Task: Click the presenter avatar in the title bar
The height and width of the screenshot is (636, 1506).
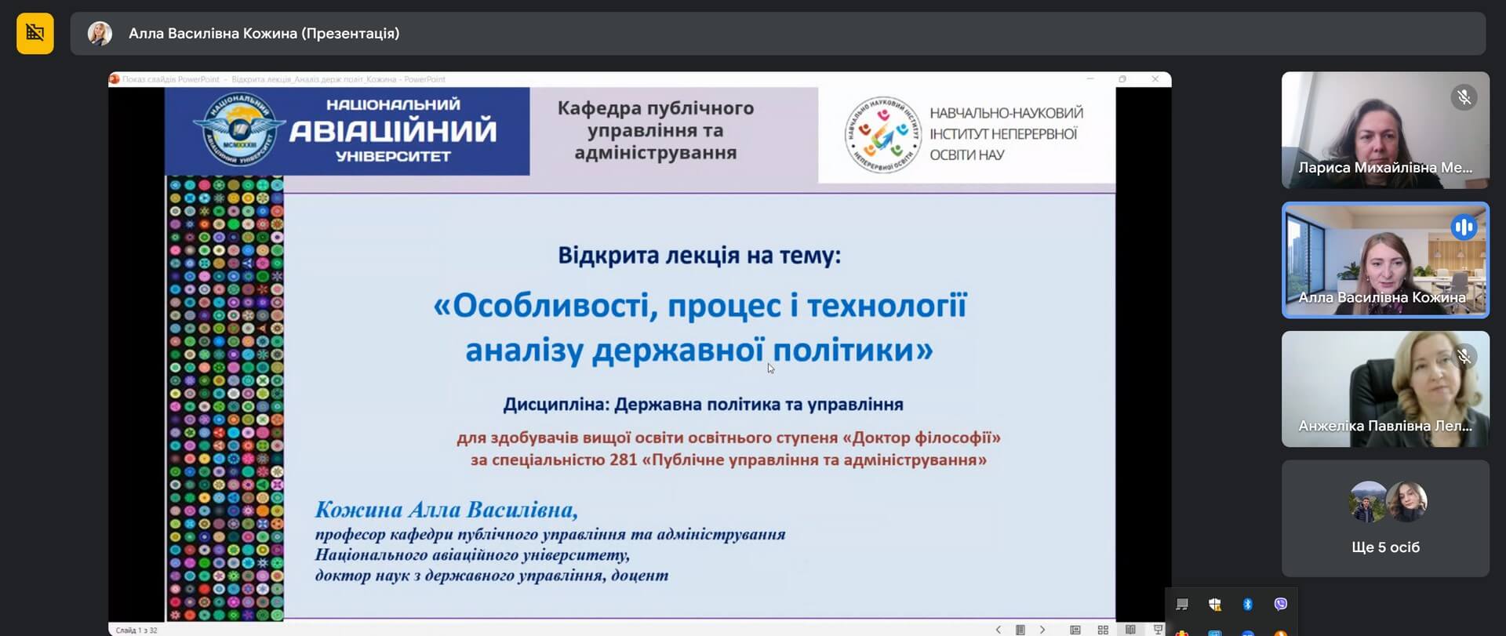Action: (x=100, y=33)
